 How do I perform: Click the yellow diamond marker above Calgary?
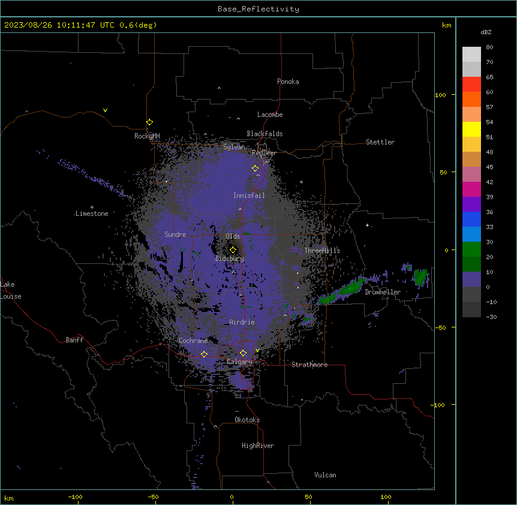(243, 353)
